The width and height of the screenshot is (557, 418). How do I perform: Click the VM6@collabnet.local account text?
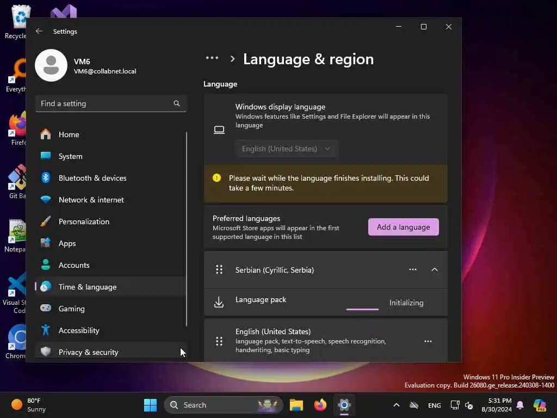[105, 71]
